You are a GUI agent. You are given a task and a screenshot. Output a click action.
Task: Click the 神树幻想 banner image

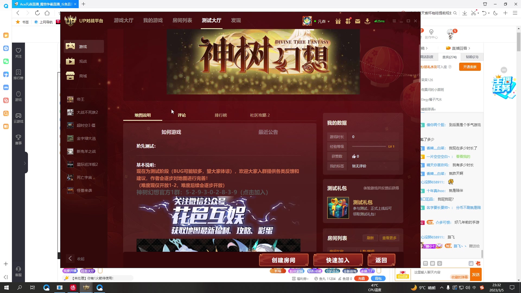[x=263, y=62]
